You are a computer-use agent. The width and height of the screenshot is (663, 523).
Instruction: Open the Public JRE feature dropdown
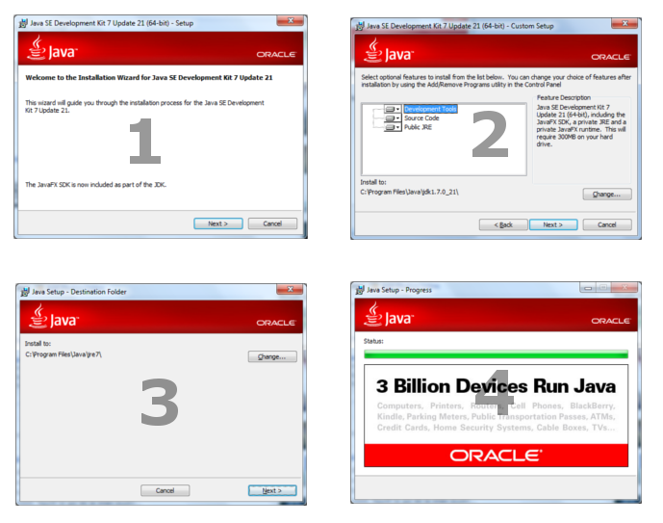[x=393, y=127]
